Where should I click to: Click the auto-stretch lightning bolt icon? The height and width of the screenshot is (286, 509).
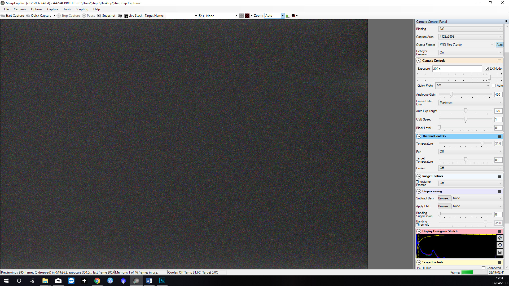[500, 238]
